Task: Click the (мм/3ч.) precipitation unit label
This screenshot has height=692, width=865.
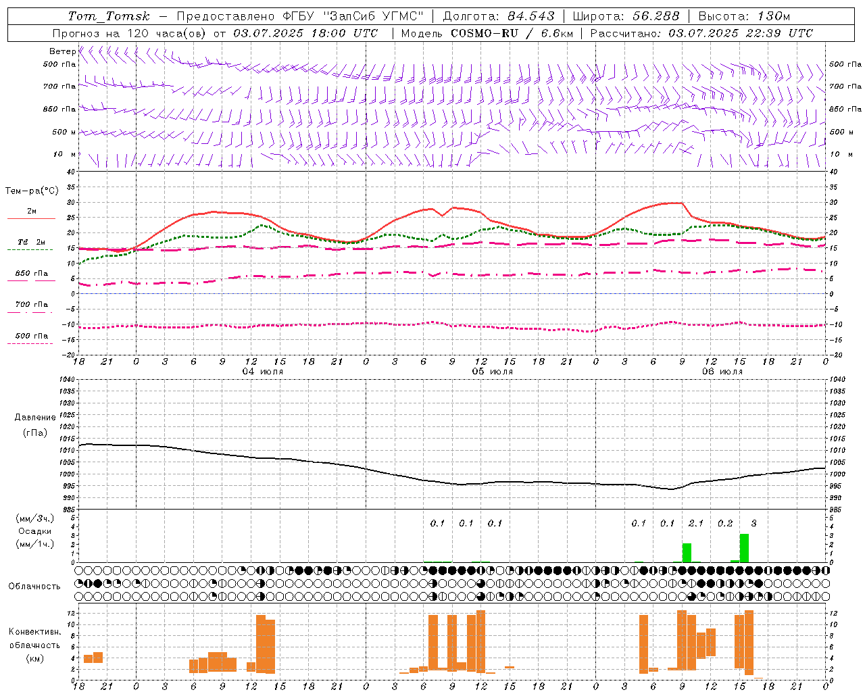Action: pyautogui.click(x=35, y=519)
